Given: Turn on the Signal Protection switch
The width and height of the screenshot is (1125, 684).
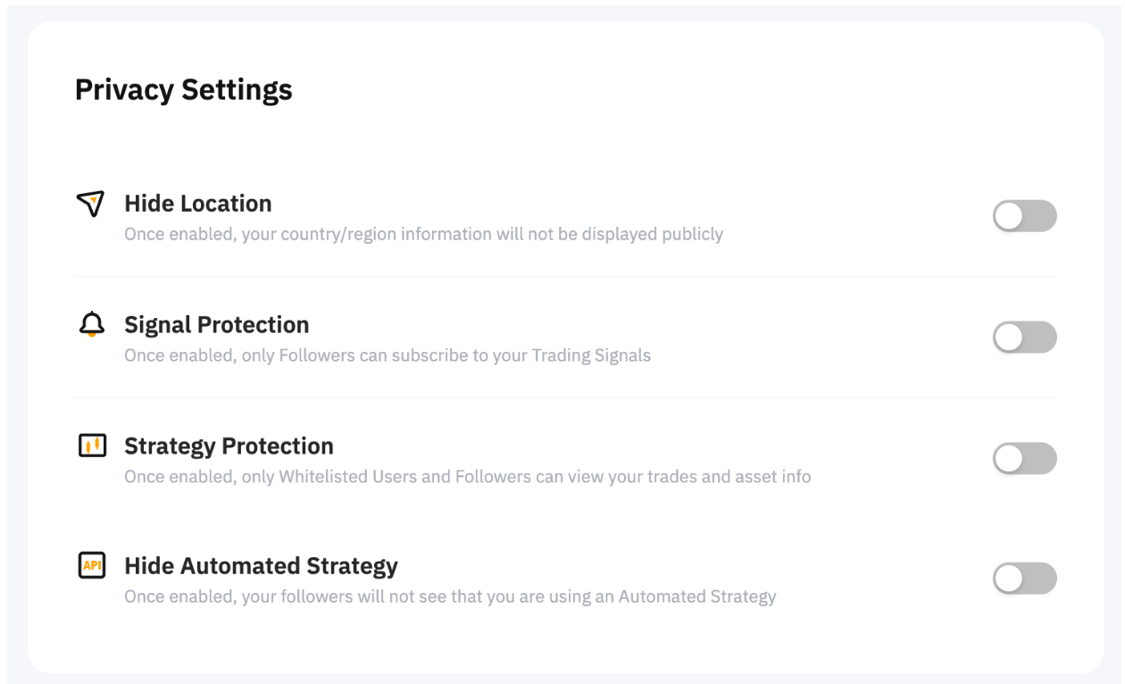Looking at the screenshot, I should coord(1024,338).
